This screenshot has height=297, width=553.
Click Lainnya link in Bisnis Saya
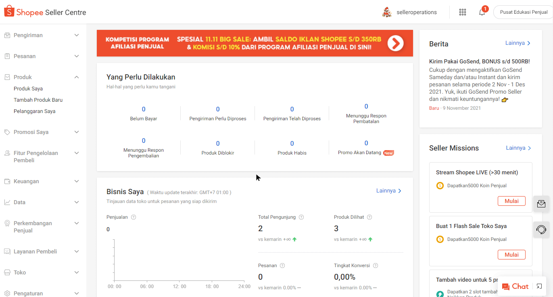coord(389,191)
